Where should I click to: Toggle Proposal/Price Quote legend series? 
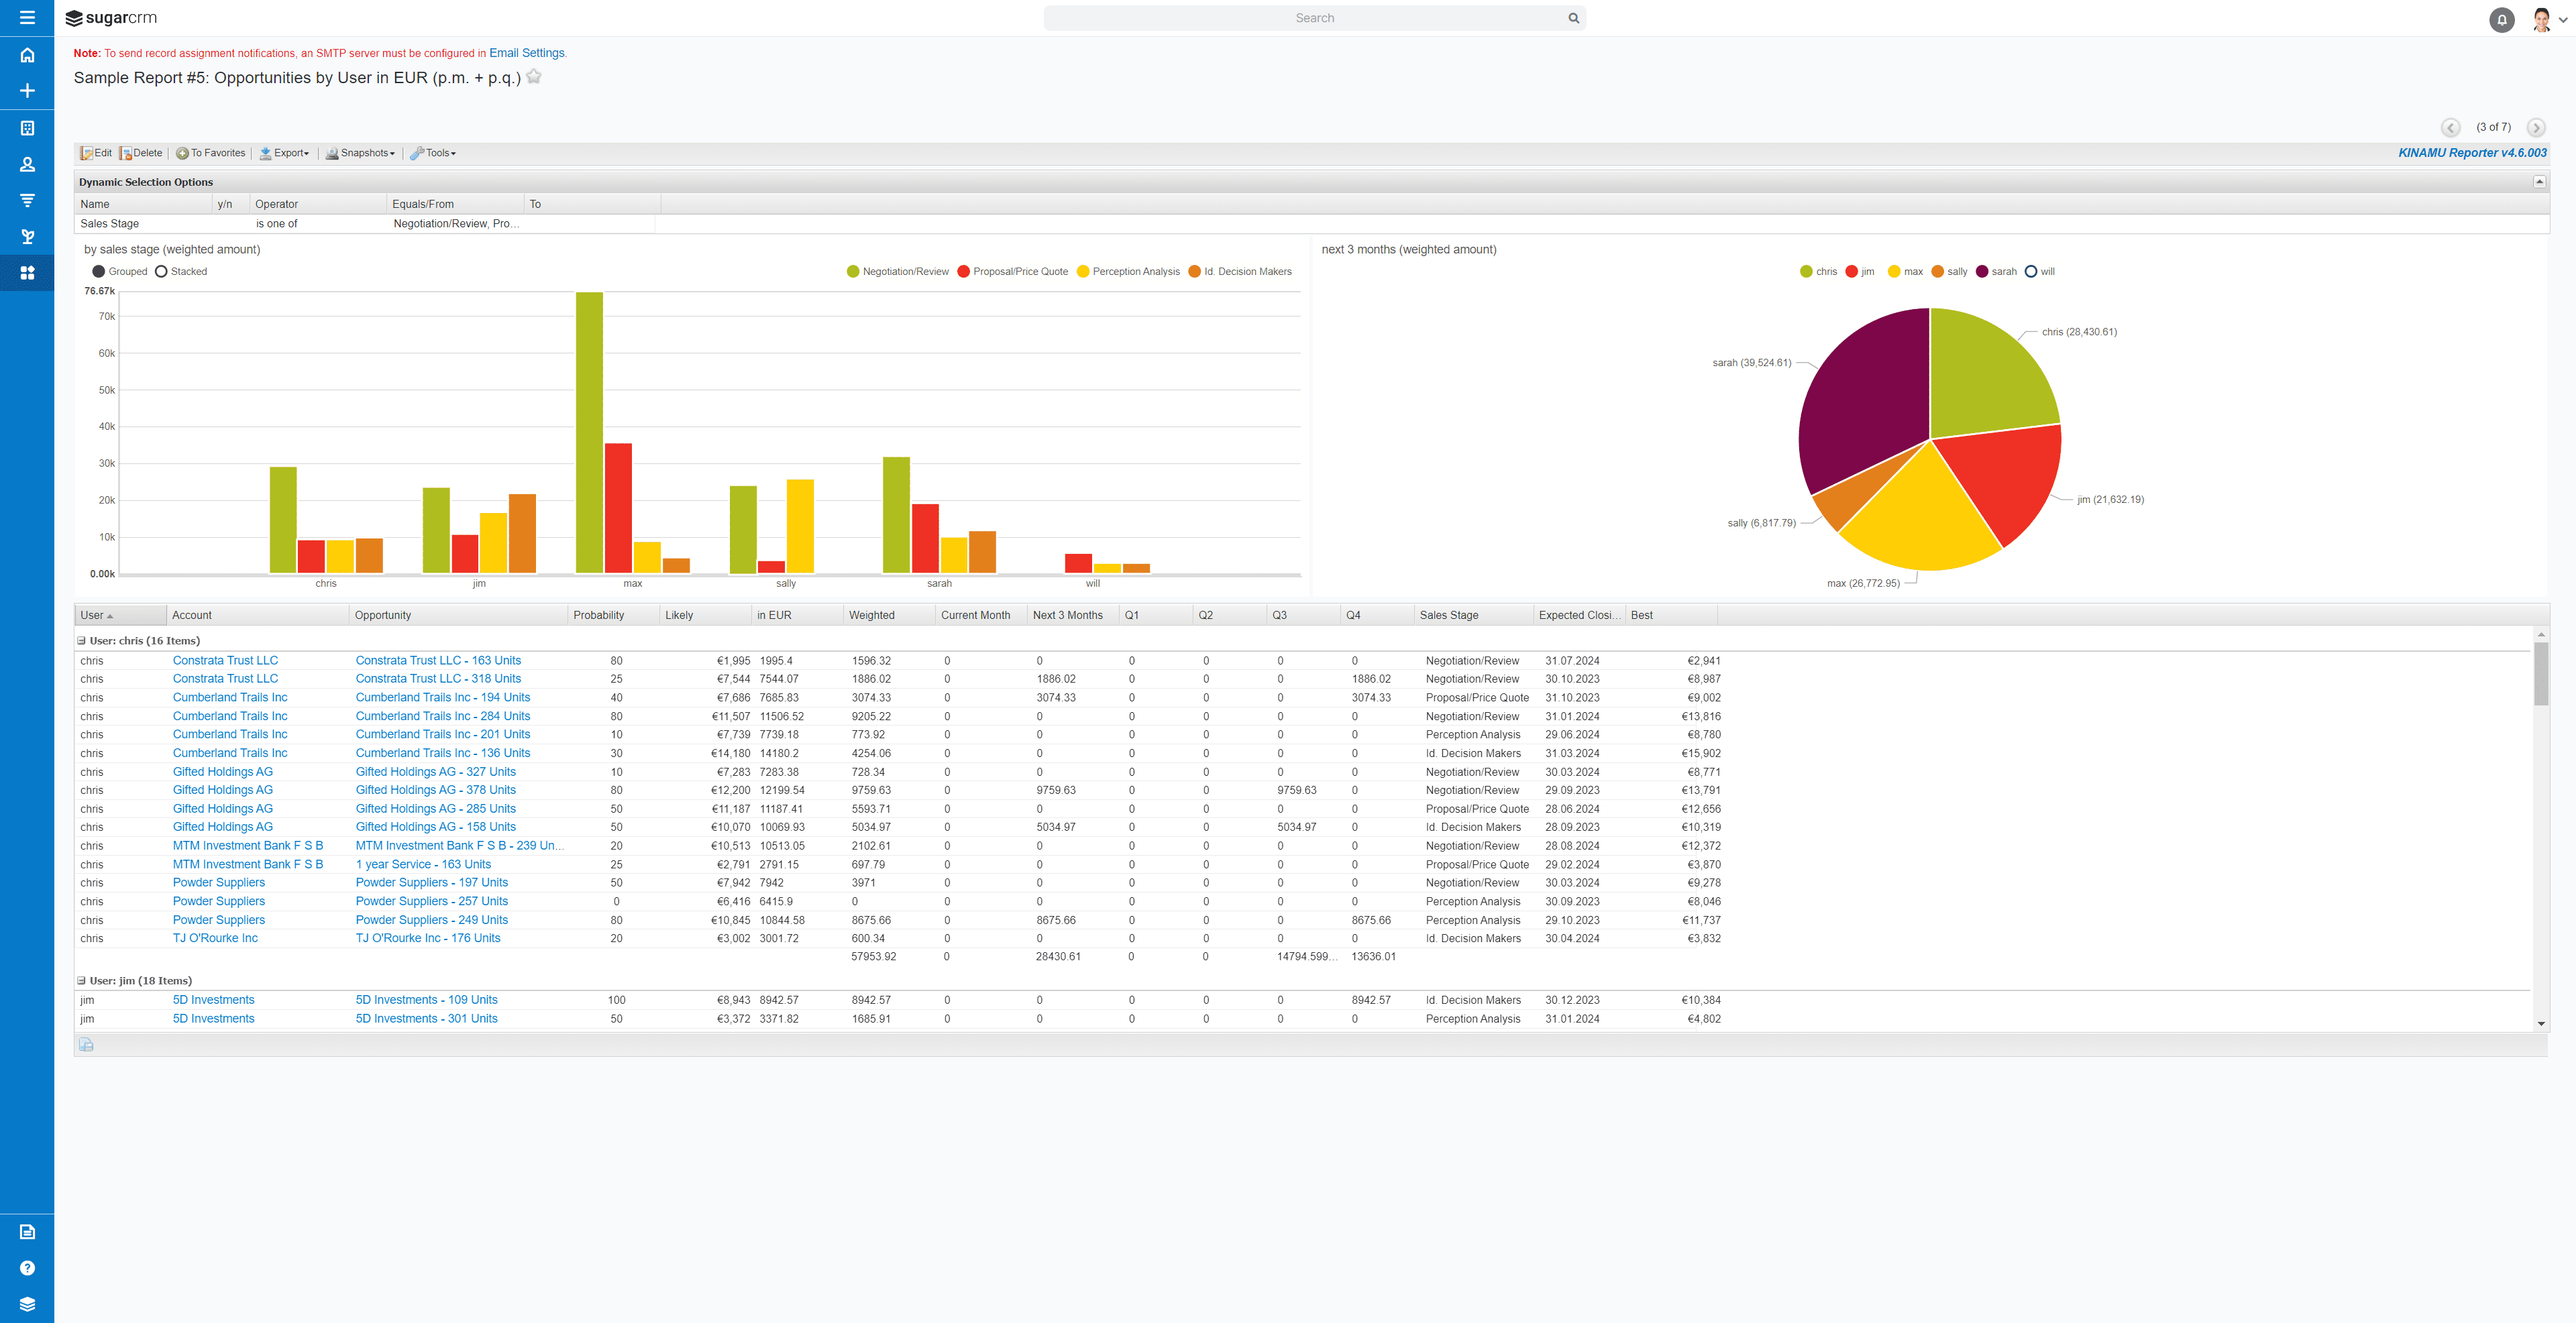click(x=1012, y=272)
